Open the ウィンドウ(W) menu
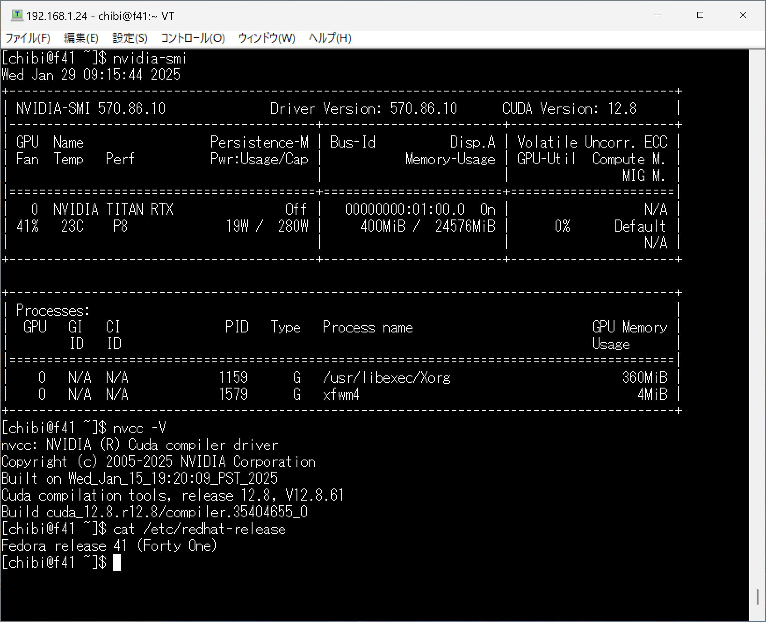The height and width of the screenshot is (622, 766). pyautogui.click(x=267, y=38)
